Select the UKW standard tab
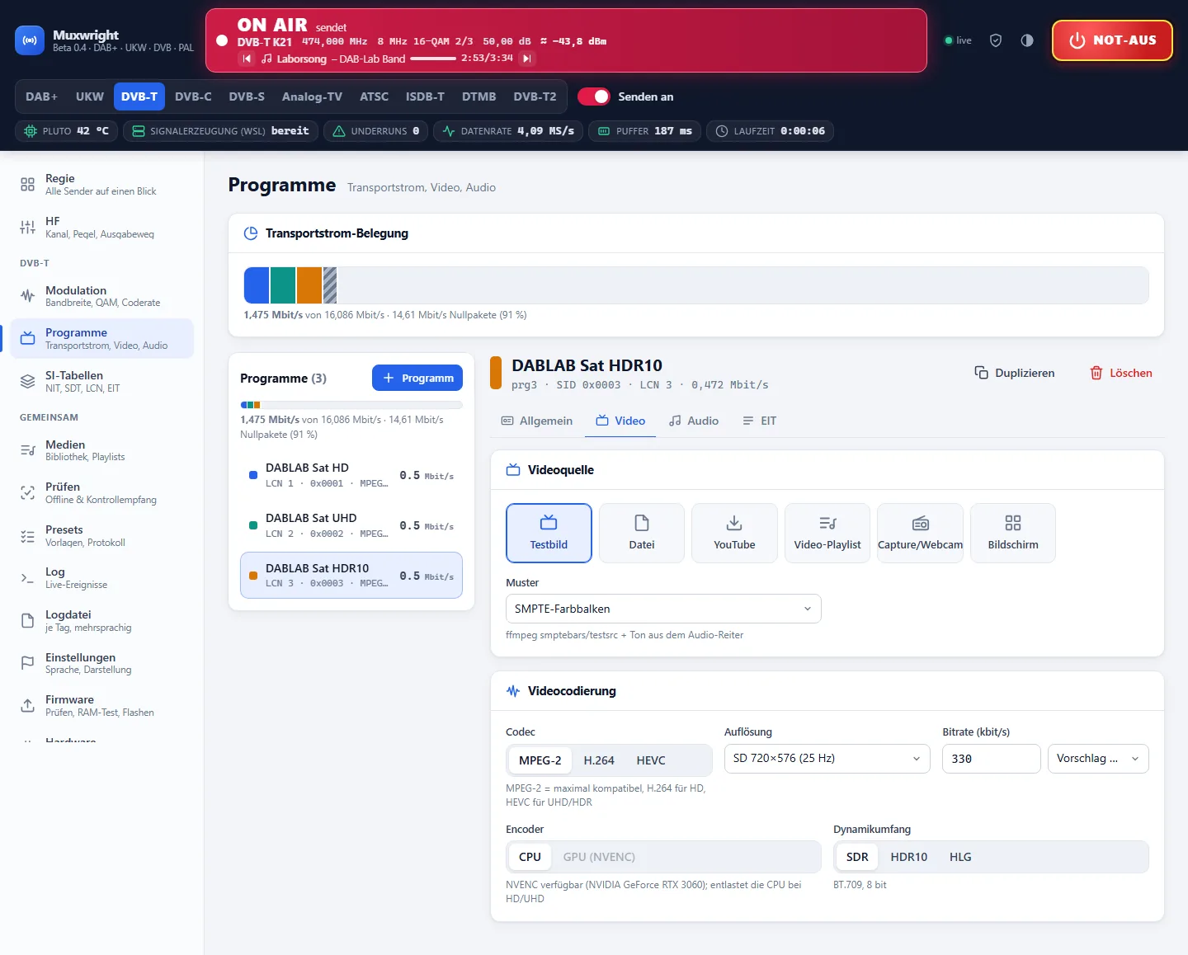The width and height of the screenshot is (1188, 955). (x=90, y=96)
